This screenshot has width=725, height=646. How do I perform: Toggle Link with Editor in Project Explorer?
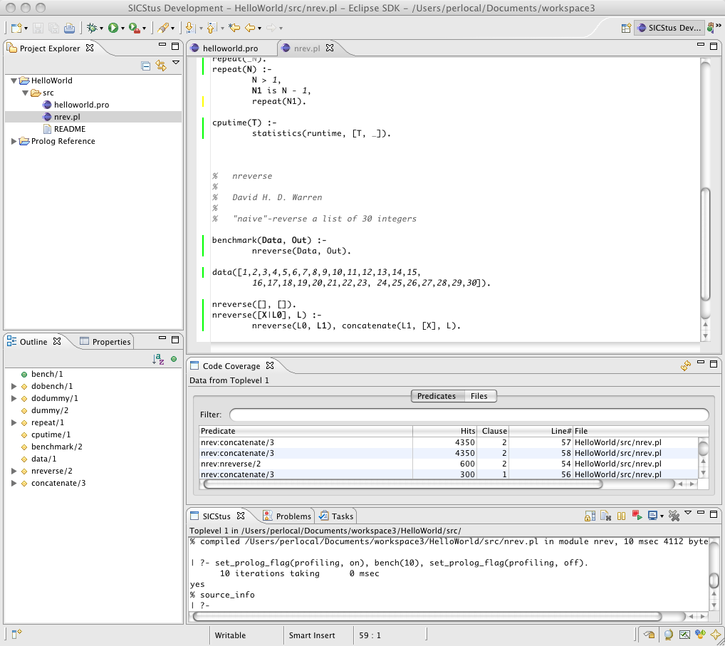161,66
